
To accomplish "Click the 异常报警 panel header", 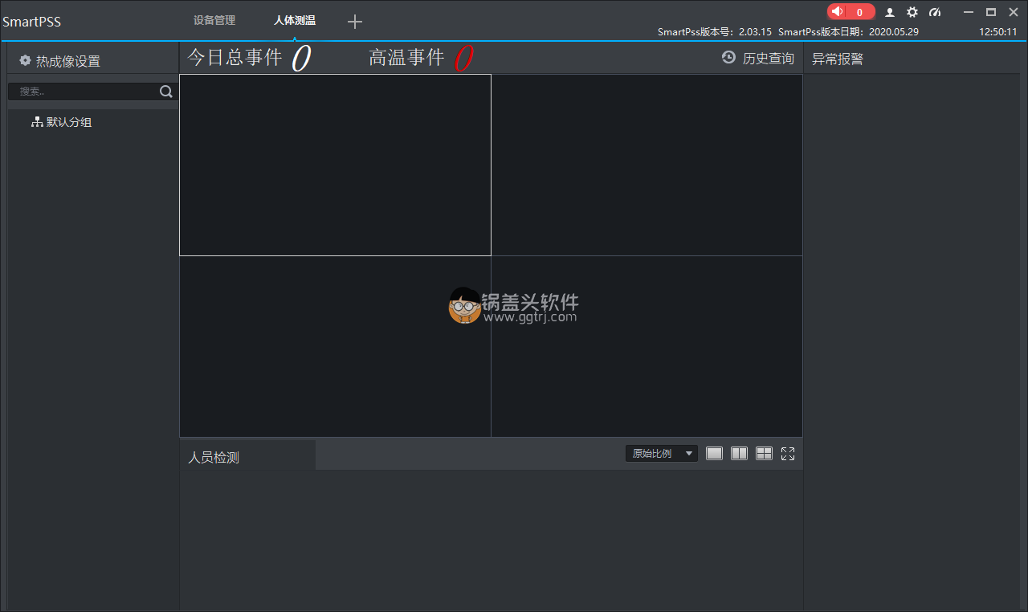I will pos(838,59).
